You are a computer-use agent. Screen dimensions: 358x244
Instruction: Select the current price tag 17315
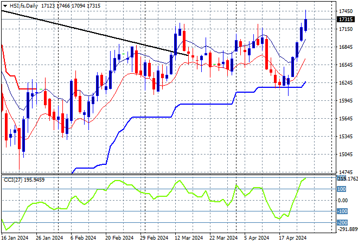pos(346,20)
